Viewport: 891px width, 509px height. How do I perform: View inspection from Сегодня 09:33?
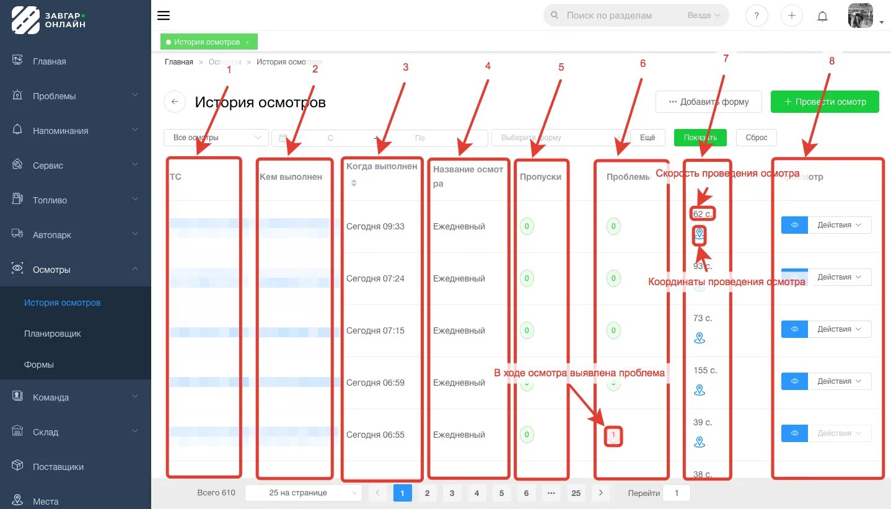click(794, 225)
